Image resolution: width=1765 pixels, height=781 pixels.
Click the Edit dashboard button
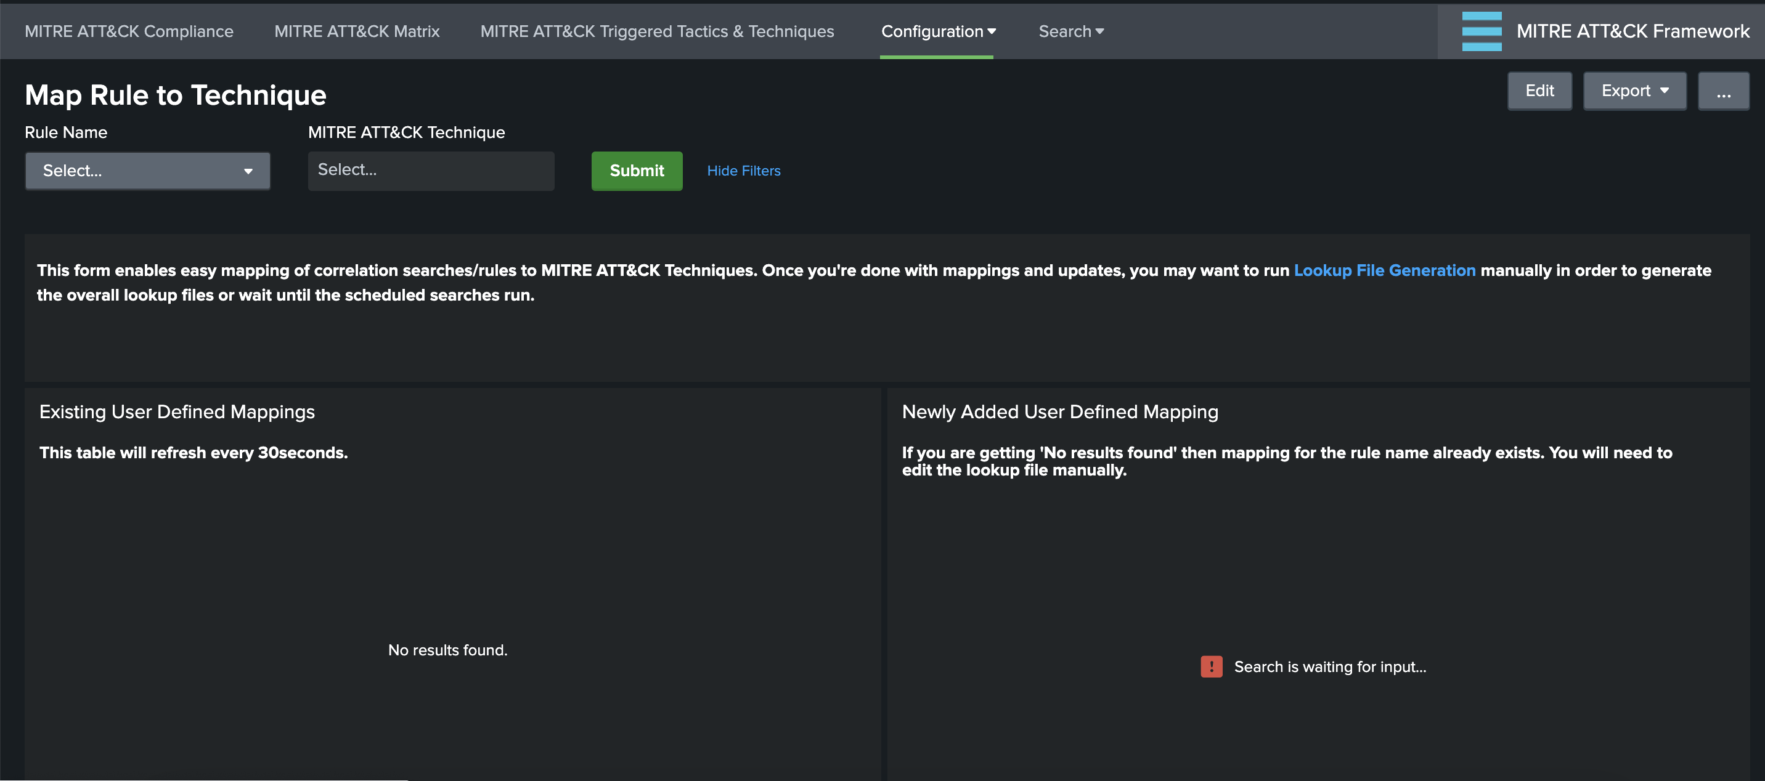(x=1539, y=91)
